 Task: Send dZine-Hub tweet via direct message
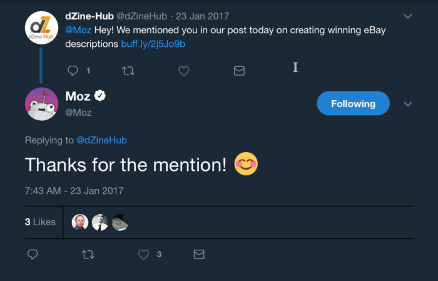238,71
